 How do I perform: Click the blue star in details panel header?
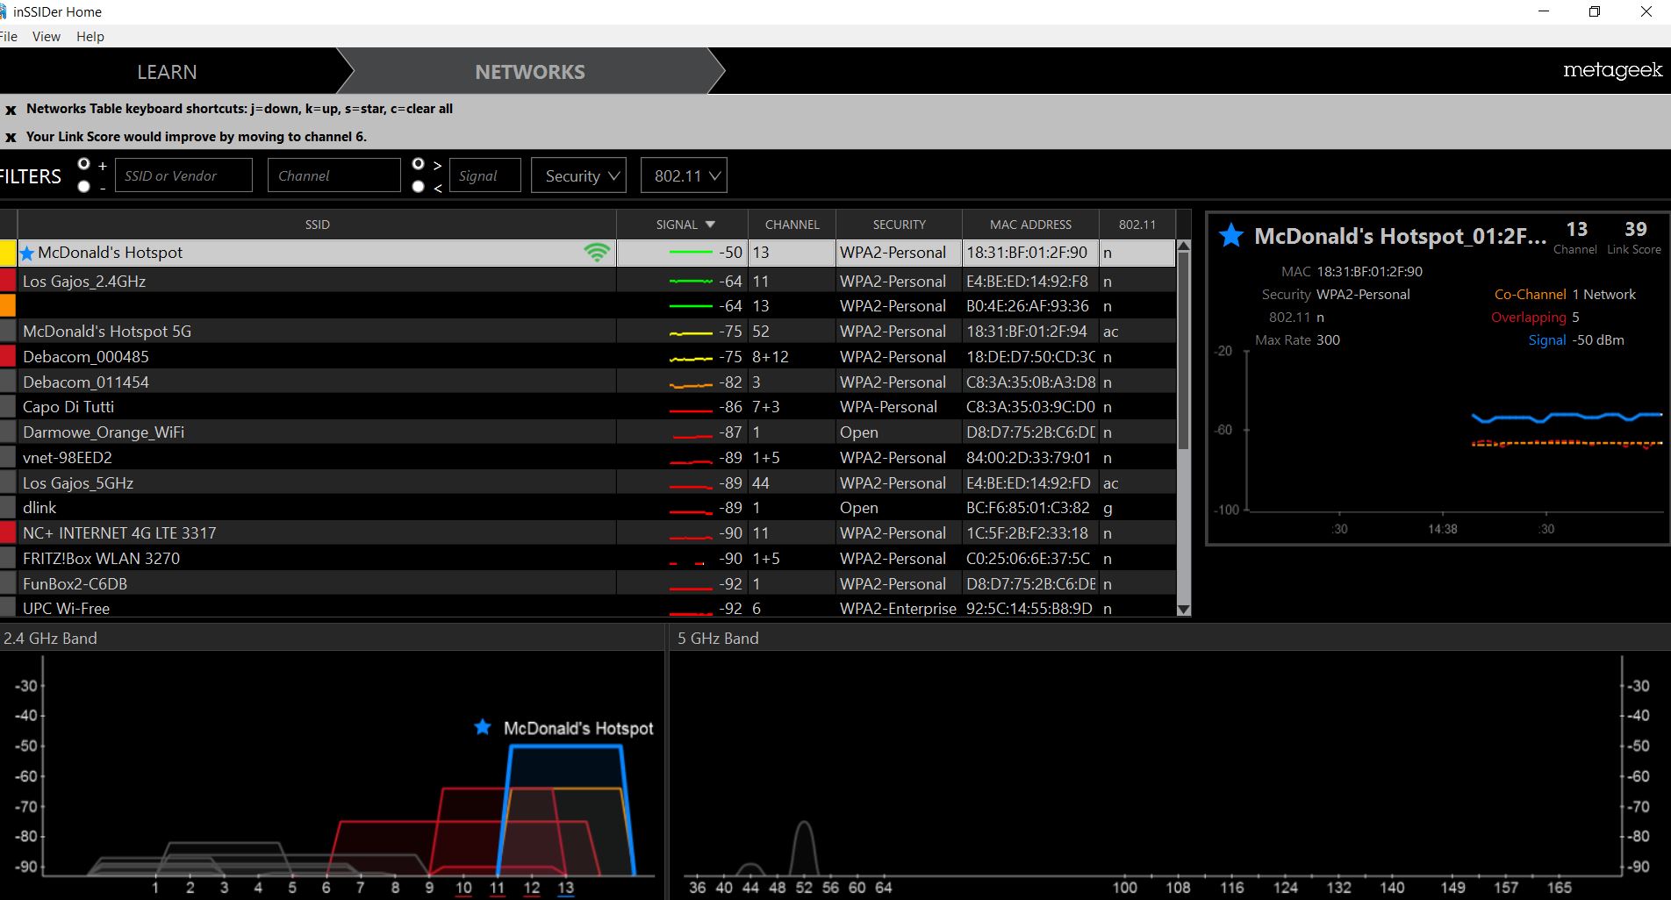pyautogui.click(x=1231, y=235)
